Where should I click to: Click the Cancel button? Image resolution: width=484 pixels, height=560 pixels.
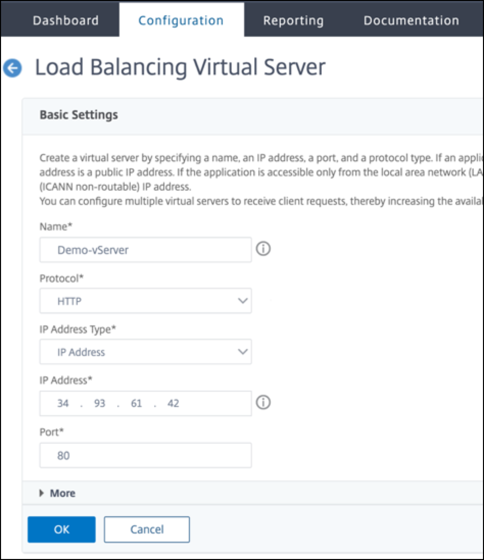pyautogui.click(x=147, y=529)
